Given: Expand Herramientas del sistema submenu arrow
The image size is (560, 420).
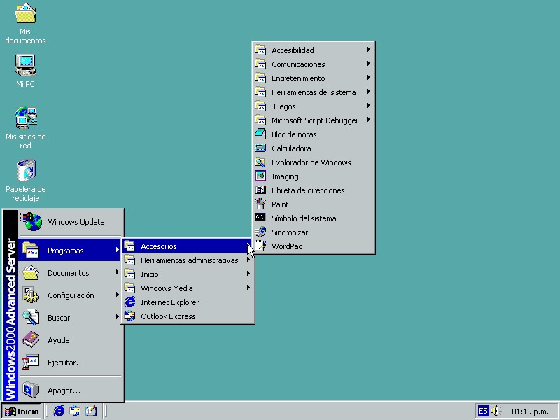Looking at the screenshot, I should (x=369, y=92).
